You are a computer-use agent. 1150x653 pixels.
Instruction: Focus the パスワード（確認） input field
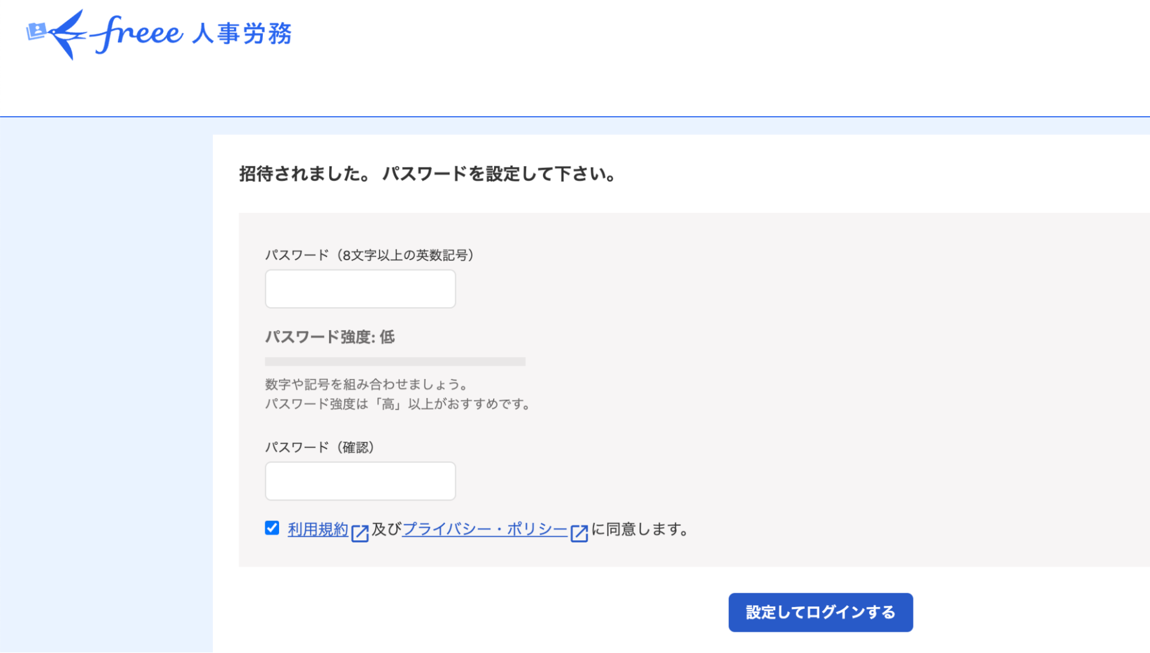click(360, 481)
